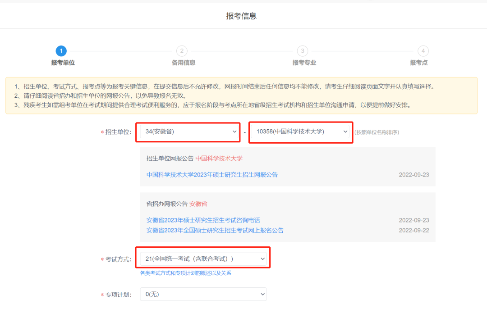The width and height of the screenshot is (487, 313).
Task: Click the red 安徽省 name in announcement header
Action: (x=198, y=204)
